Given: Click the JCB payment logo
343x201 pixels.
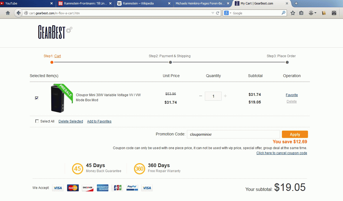Looking at the screenshot, I should [x=117, y=188].
